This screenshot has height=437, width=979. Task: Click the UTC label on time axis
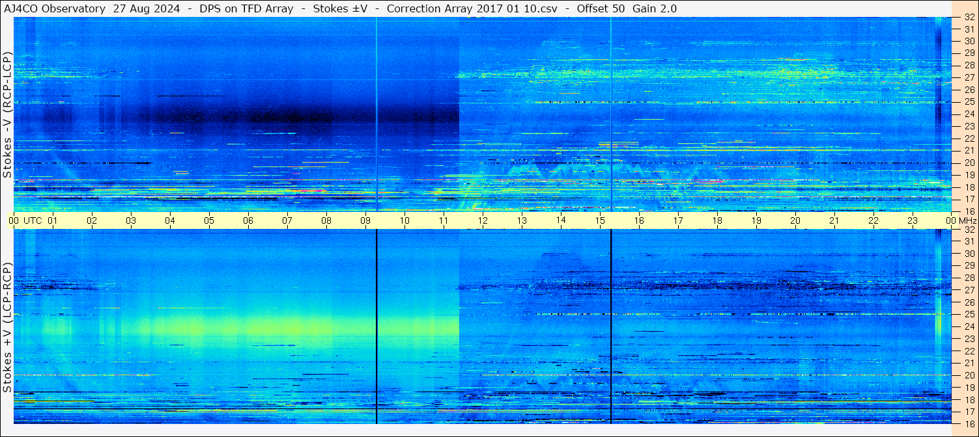click(x=33, y=220)
